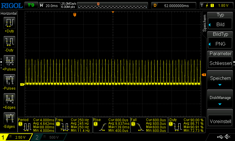
Task: Click -Duty Cur:90.00 % value
Action: point(194,120)
